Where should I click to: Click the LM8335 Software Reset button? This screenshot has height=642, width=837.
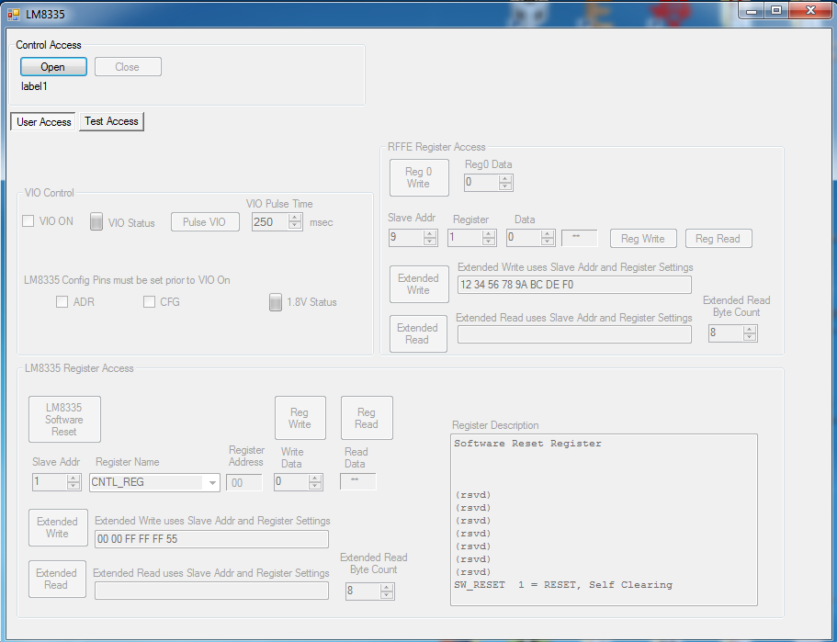click(x=64, y=419)
